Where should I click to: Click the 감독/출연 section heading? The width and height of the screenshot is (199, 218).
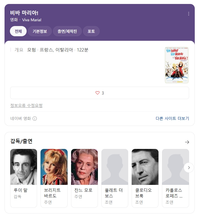pyautogui.click(x=21, y=141)
